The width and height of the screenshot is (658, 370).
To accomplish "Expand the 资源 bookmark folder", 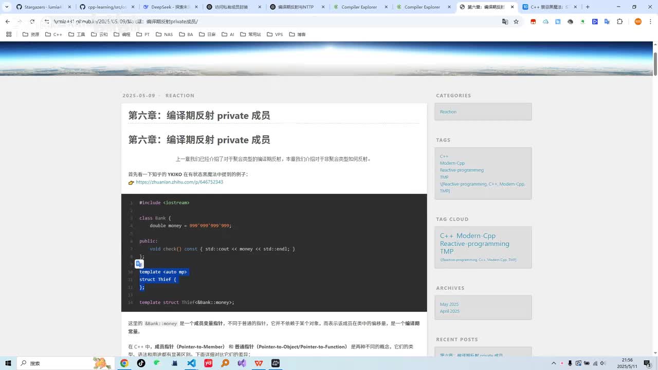I will tap(31, 34).
